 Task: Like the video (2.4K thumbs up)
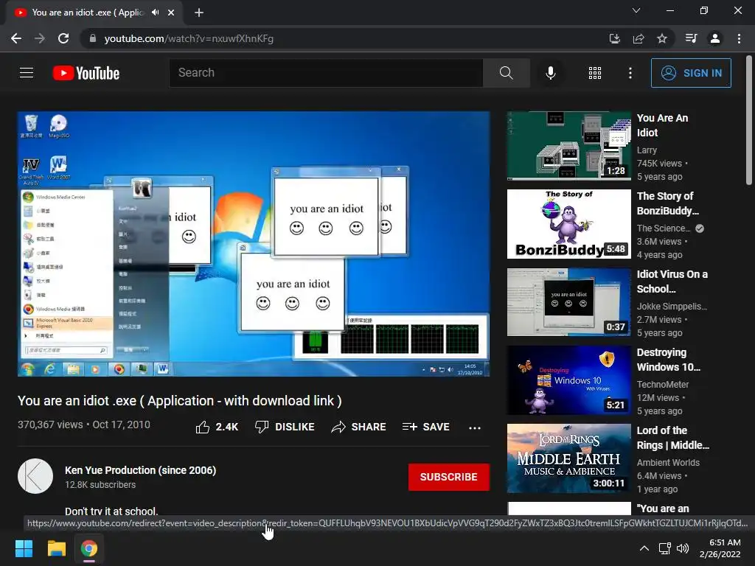tap(217, 427)
